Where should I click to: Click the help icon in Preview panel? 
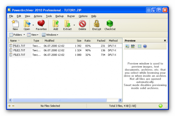pyautogui.click(x=145, y=46)
